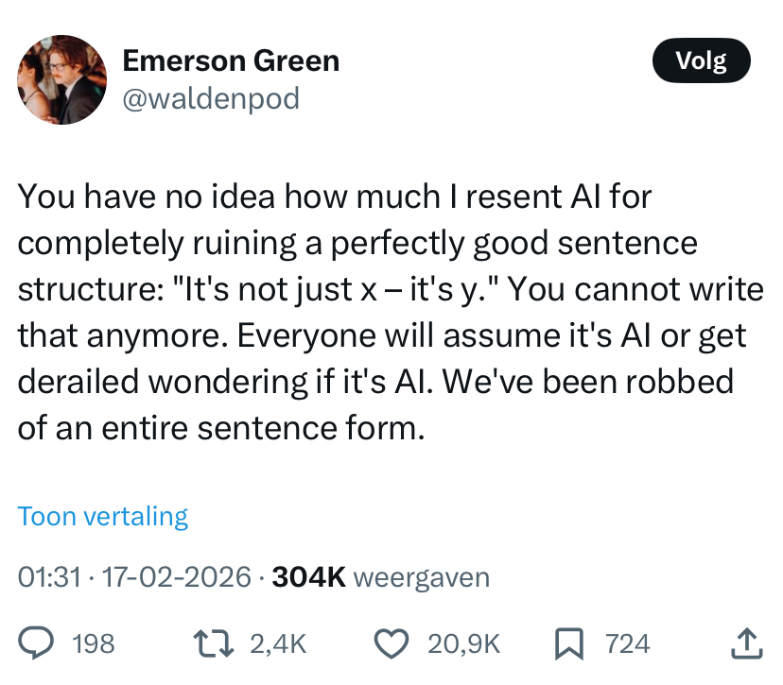Click the Toon vertaling link
783x685 pixels.
coord(103,517)
